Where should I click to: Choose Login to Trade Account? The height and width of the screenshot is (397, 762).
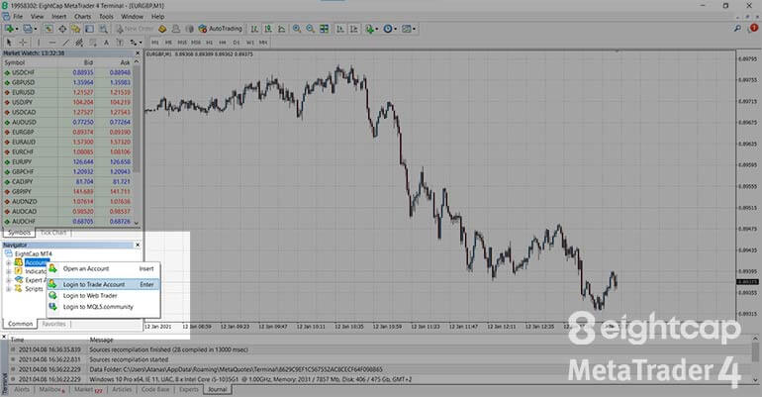click(x=104, y=284)
